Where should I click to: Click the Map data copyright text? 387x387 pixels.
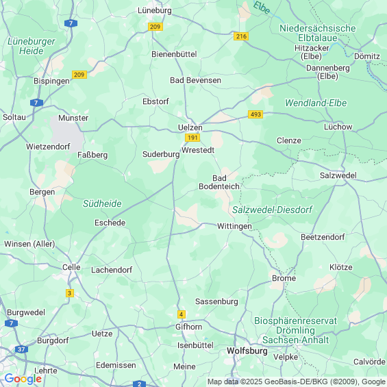point(297,382)
